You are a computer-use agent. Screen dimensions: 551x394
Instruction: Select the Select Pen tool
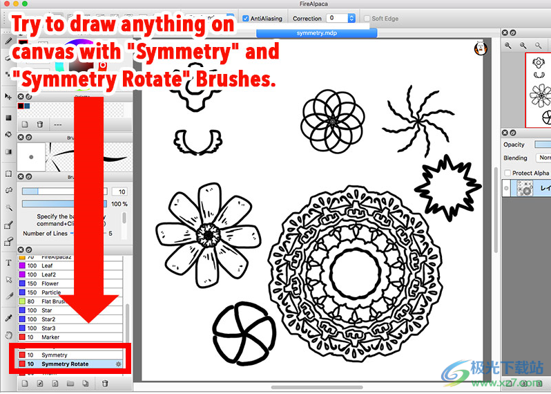pyautogui.click(x=8, y=225)
